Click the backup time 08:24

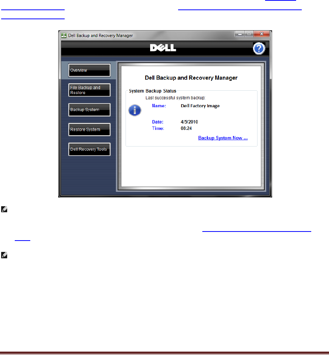click(186, 128)
